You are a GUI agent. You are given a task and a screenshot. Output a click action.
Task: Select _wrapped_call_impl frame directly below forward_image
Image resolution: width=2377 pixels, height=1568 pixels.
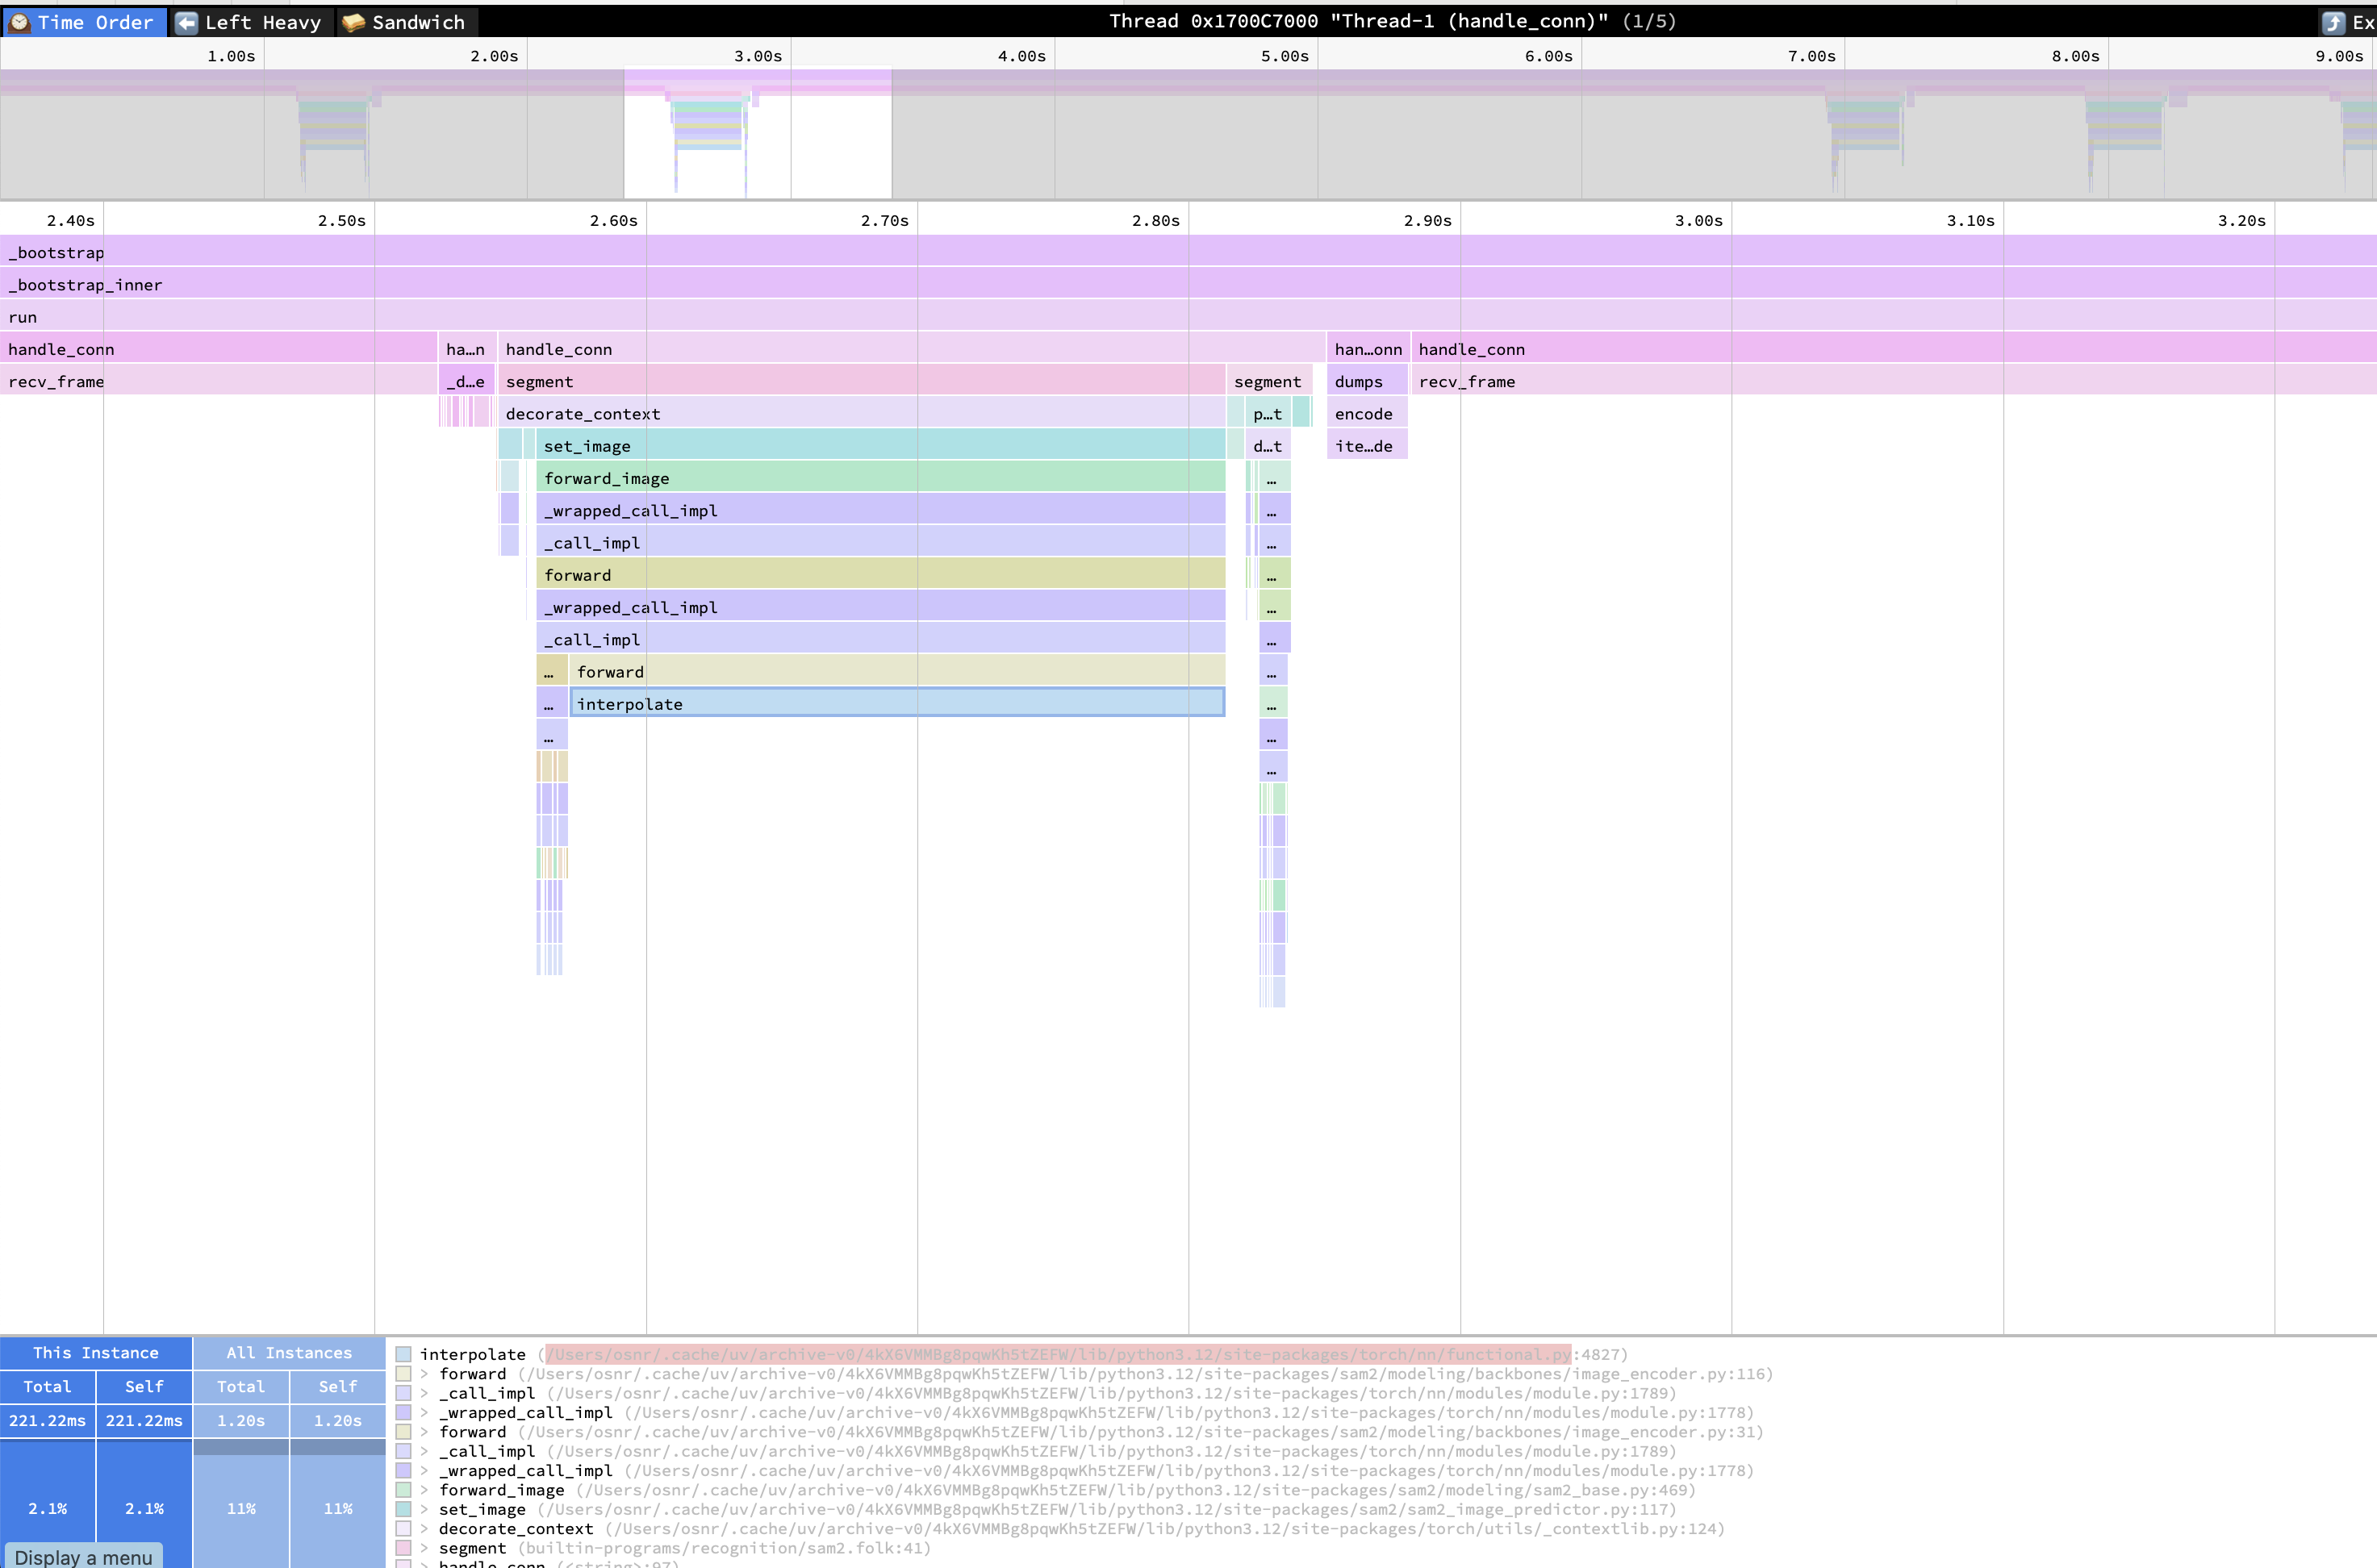click(x=880, y=510)
